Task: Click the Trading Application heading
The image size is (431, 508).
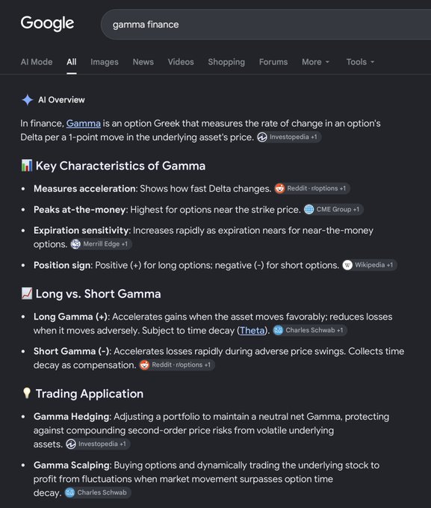Action: pos(90,393)
